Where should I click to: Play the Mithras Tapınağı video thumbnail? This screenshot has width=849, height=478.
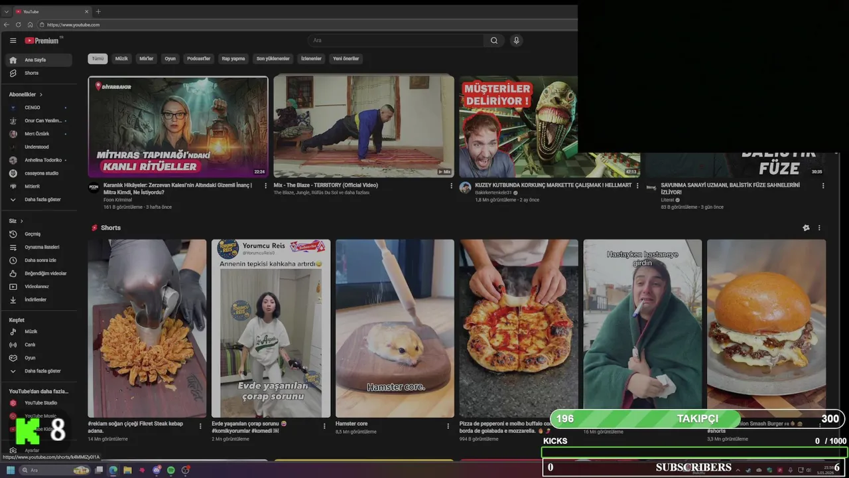(x=178, y=127)
